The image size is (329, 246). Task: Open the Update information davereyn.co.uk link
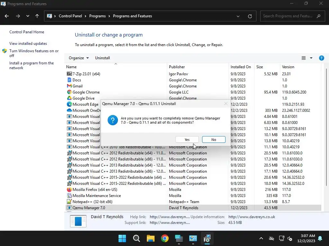tap(252, 217)
